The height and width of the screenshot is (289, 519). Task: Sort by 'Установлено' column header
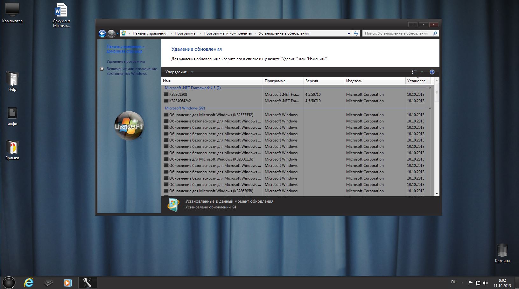[418, 81]
